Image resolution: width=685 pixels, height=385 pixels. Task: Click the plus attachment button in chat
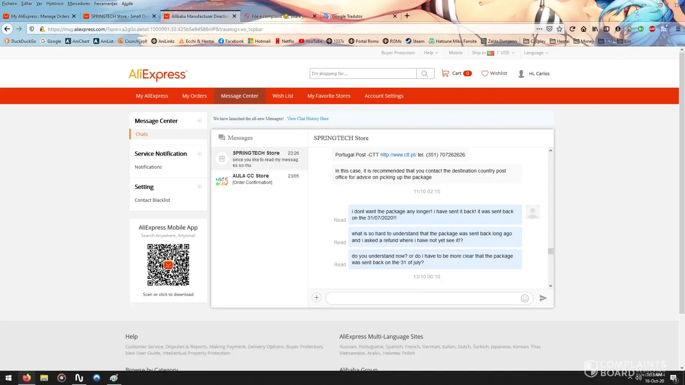click(x=316, y=298)
